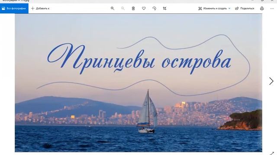277x155 pixels.
Task: Print the photo via printer icon
Action: pos(262,9)
